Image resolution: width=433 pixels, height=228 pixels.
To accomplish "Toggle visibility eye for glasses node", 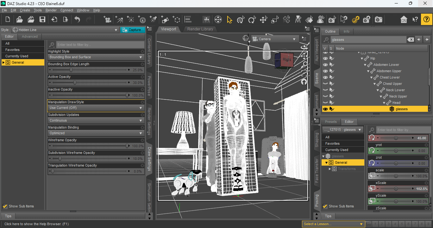I will pyautogui.click(x=325, y=109).
